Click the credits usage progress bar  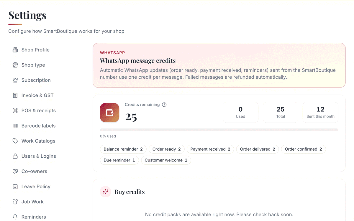pos(219,130)
